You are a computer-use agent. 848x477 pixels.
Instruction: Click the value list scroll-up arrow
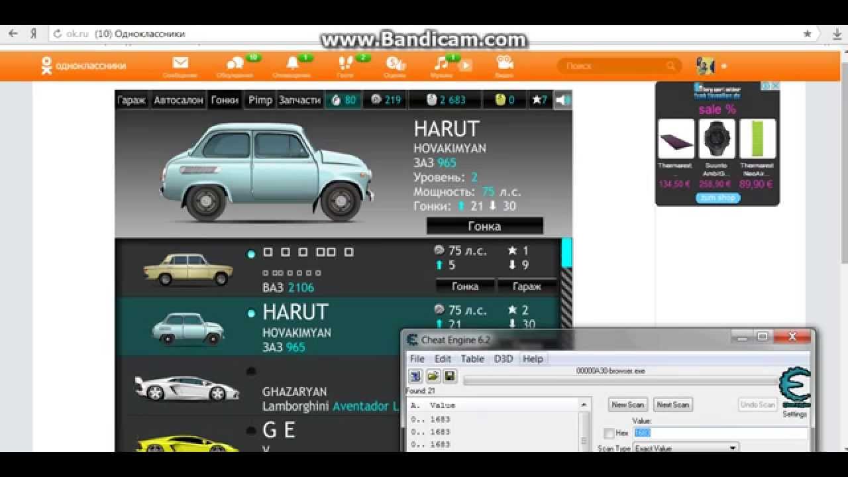(584, 405)
